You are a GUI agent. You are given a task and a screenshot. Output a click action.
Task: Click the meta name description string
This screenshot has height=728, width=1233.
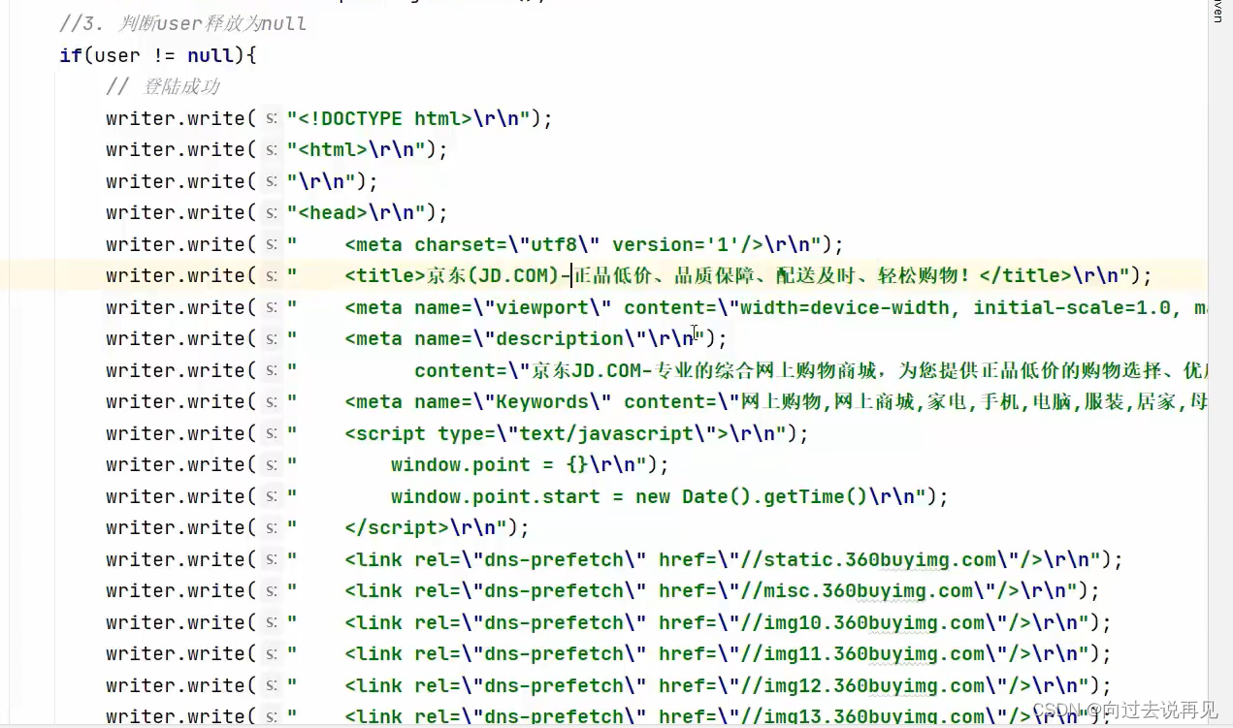496,338
